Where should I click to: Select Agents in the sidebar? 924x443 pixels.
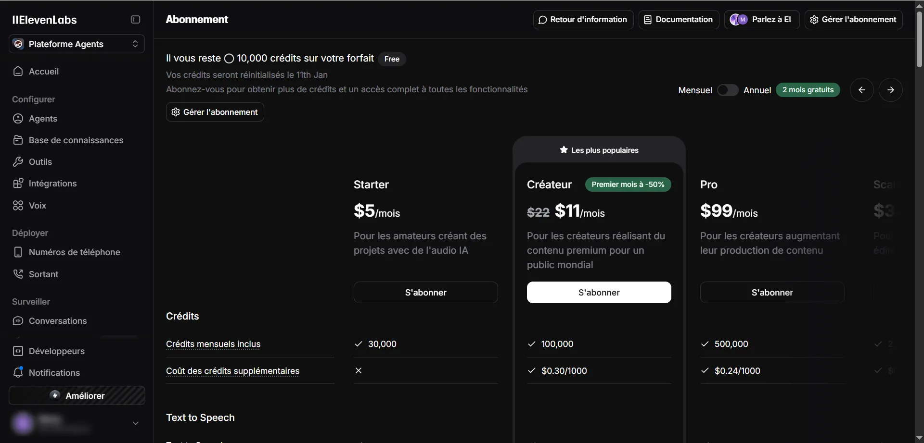point(42,118)
